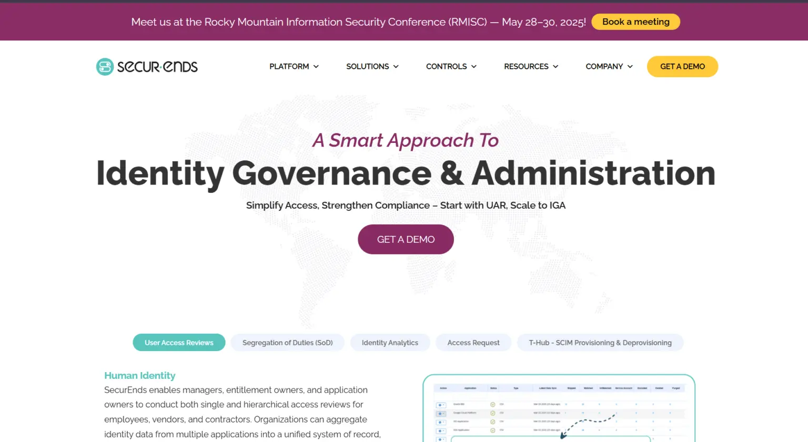Expand the chevron next to COMPANY
The image size is (808, 442).
630,67
